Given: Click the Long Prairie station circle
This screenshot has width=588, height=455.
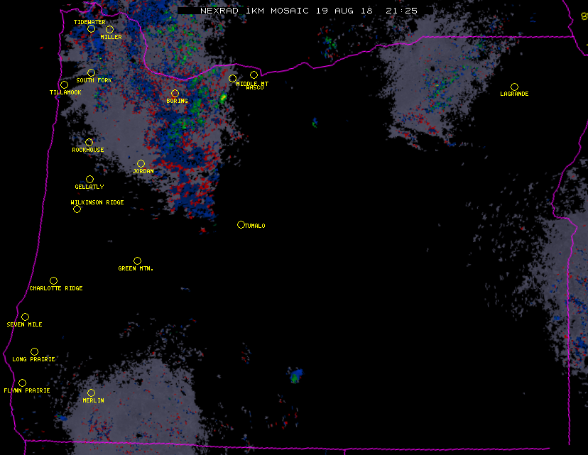Looking at the screenshot, I should pyautogui.click(x=34, y=352).
